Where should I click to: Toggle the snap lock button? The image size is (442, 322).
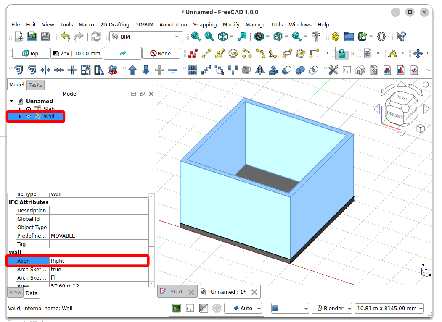coord(341,53)
